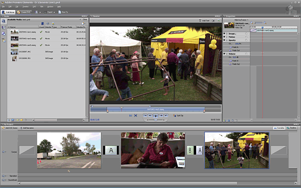Open Media panel MORE menu
The height and width of the screenshot is (188, 301).
pos(84,17)
